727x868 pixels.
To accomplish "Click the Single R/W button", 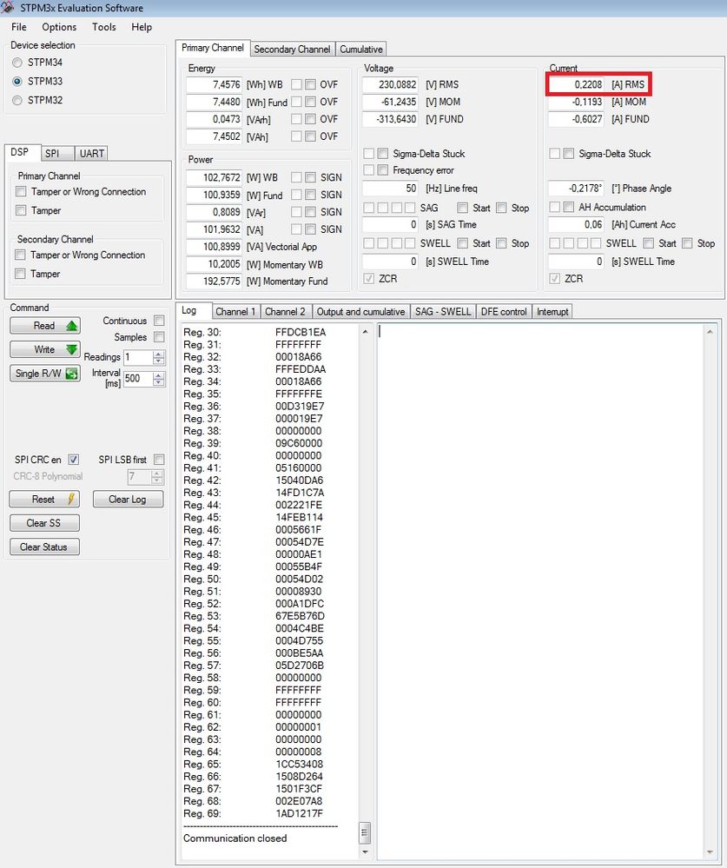I will [x=45, y=373].
